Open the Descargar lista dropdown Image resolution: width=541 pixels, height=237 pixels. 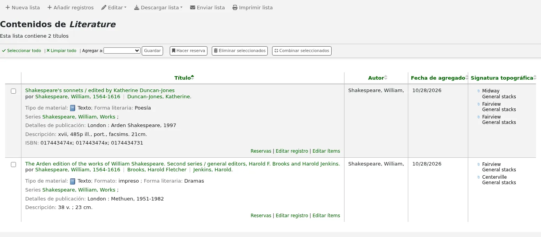158,7
